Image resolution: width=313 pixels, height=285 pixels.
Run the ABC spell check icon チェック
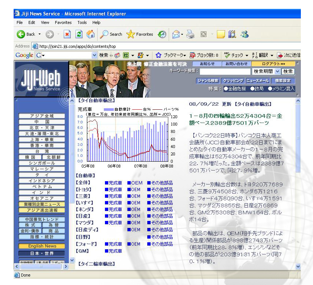(233, 55)
